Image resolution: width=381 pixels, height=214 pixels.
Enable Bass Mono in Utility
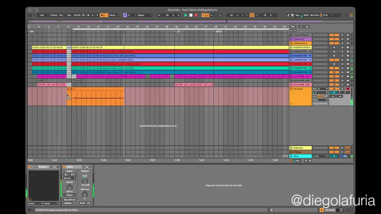[70, 200]
